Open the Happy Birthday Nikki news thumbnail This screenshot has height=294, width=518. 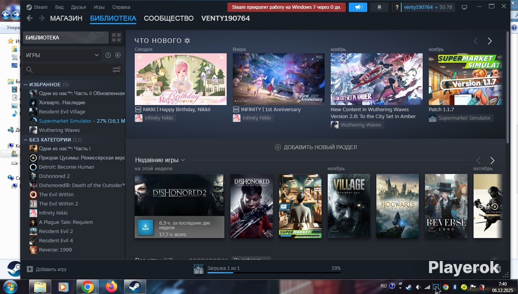click(181, 79)
